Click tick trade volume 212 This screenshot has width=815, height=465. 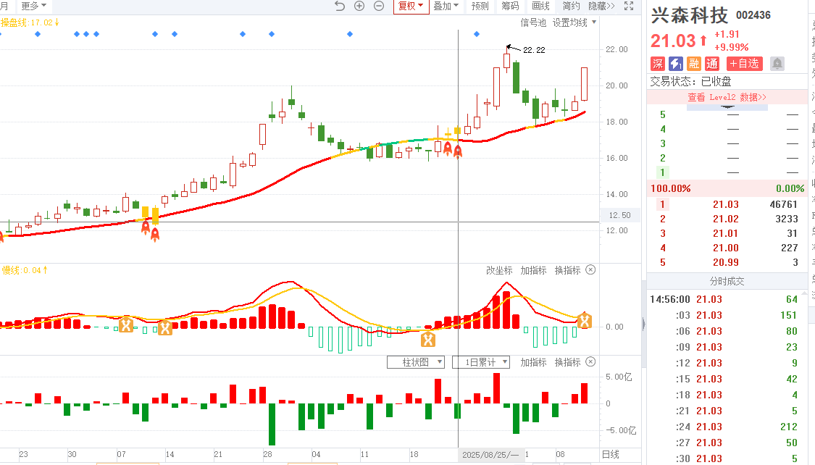click(x=788, y=427)
